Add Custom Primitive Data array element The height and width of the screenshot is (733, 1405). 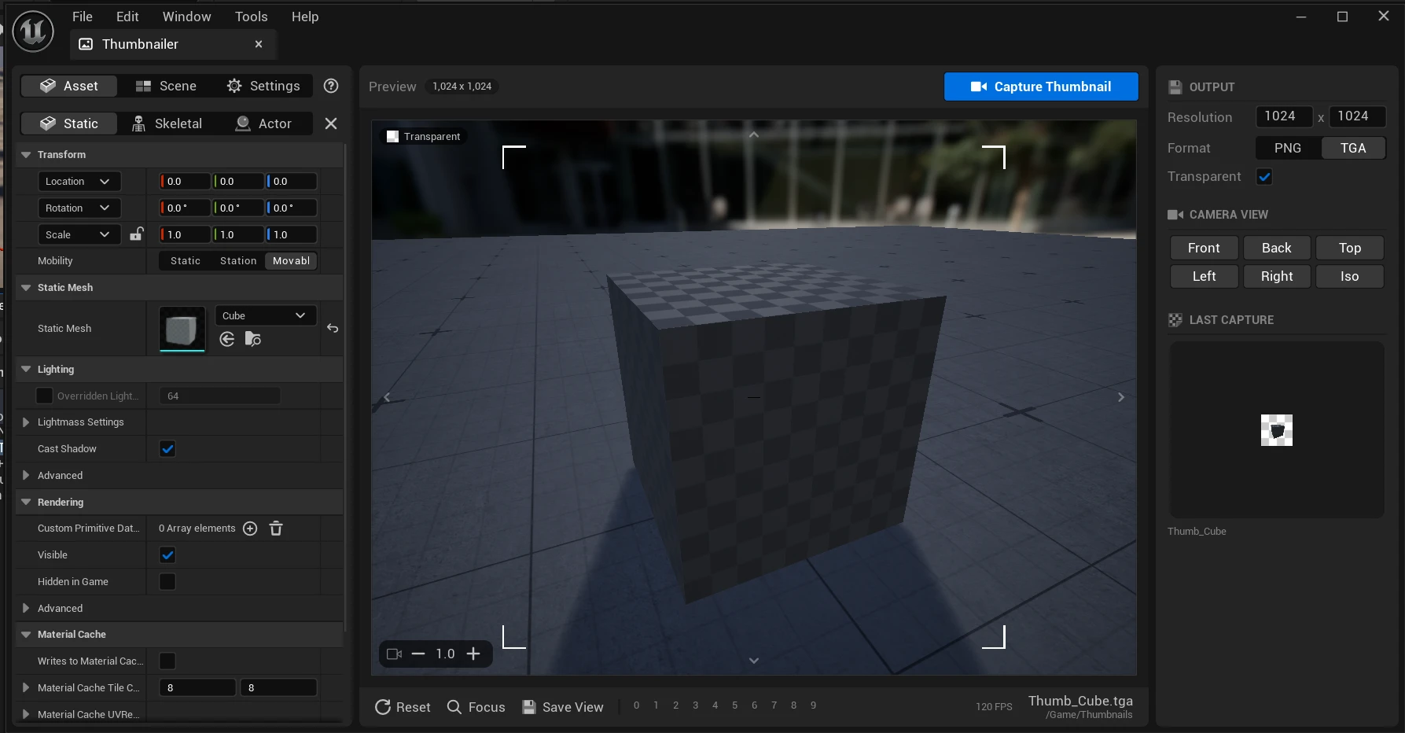coord(250,529)
